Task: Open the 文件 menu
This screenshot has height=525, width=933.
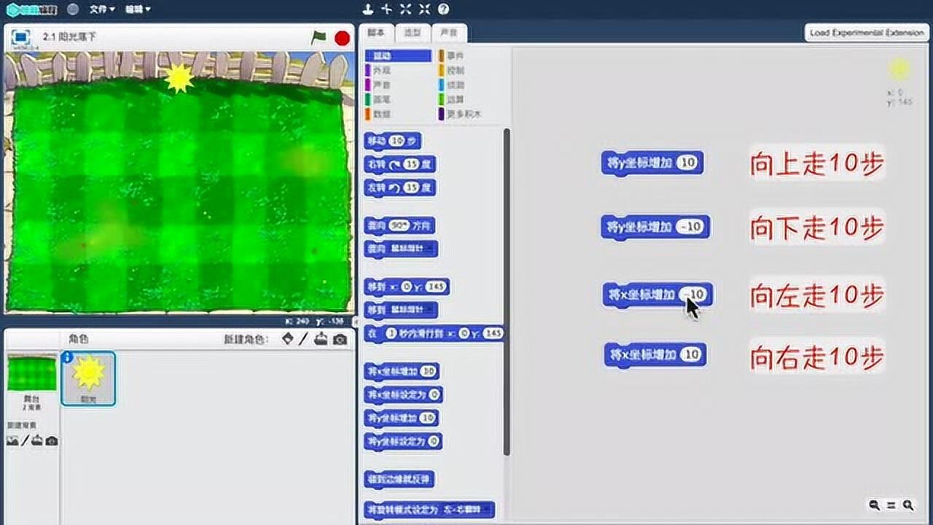Action: pyautogui.click(x=102, y=9)
